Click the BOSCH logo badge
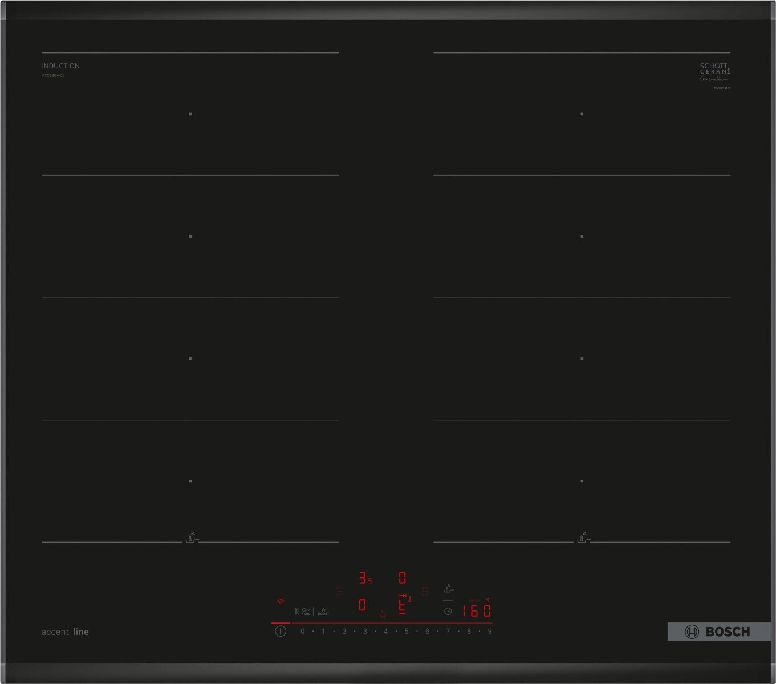Image resolution: width=776 pixels, height=684 pixels. [x=719, y=632]
